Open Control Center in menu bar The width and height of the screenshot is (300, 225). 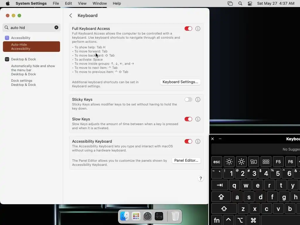click(250, 4)
